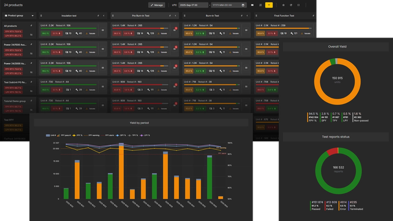Screen dimensions: 393x221
Task: Click Issues link in All products Final Function Test card
Action: 306,34
